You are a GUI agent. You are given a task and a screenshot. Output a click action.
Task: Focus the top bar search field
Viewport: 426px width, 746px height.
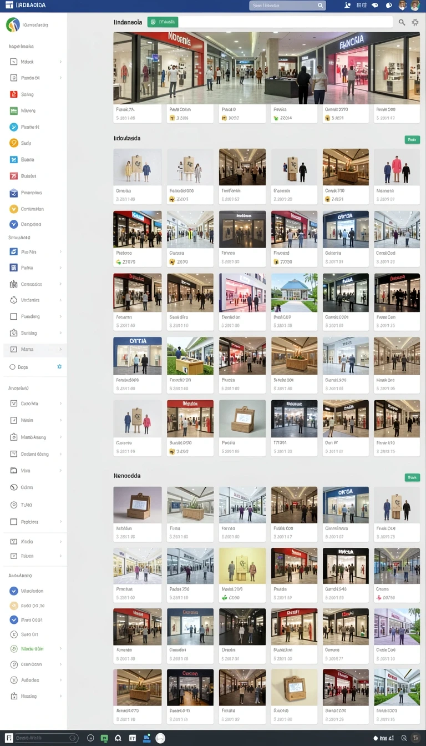click(x=287, y=6)
